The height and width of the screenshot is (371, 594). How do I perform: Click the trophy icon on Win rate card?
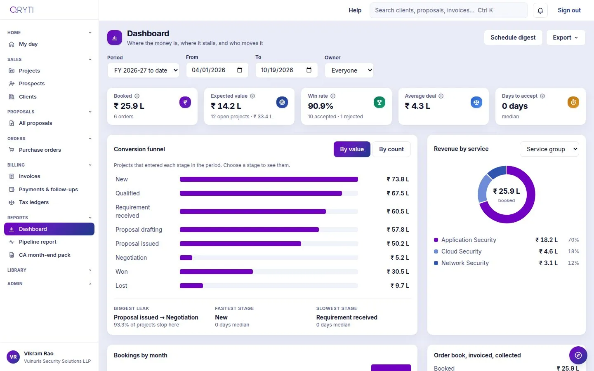pyautogui.click(x=379, y=102)
